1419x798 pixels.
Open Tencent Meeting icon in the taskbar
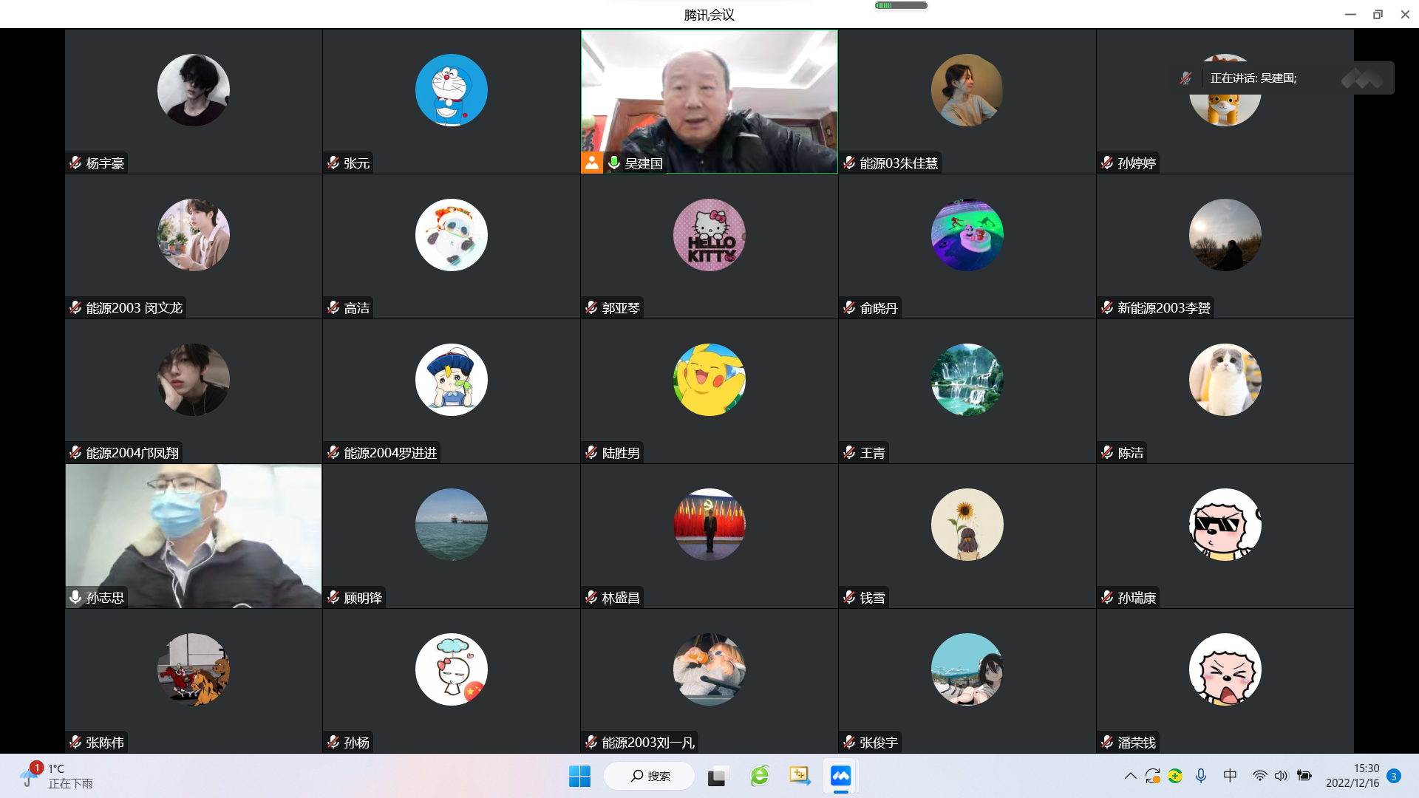pos(840,776)
